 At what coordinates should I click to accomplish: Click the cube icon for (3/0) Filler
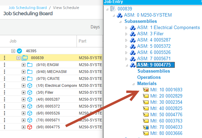30,92
